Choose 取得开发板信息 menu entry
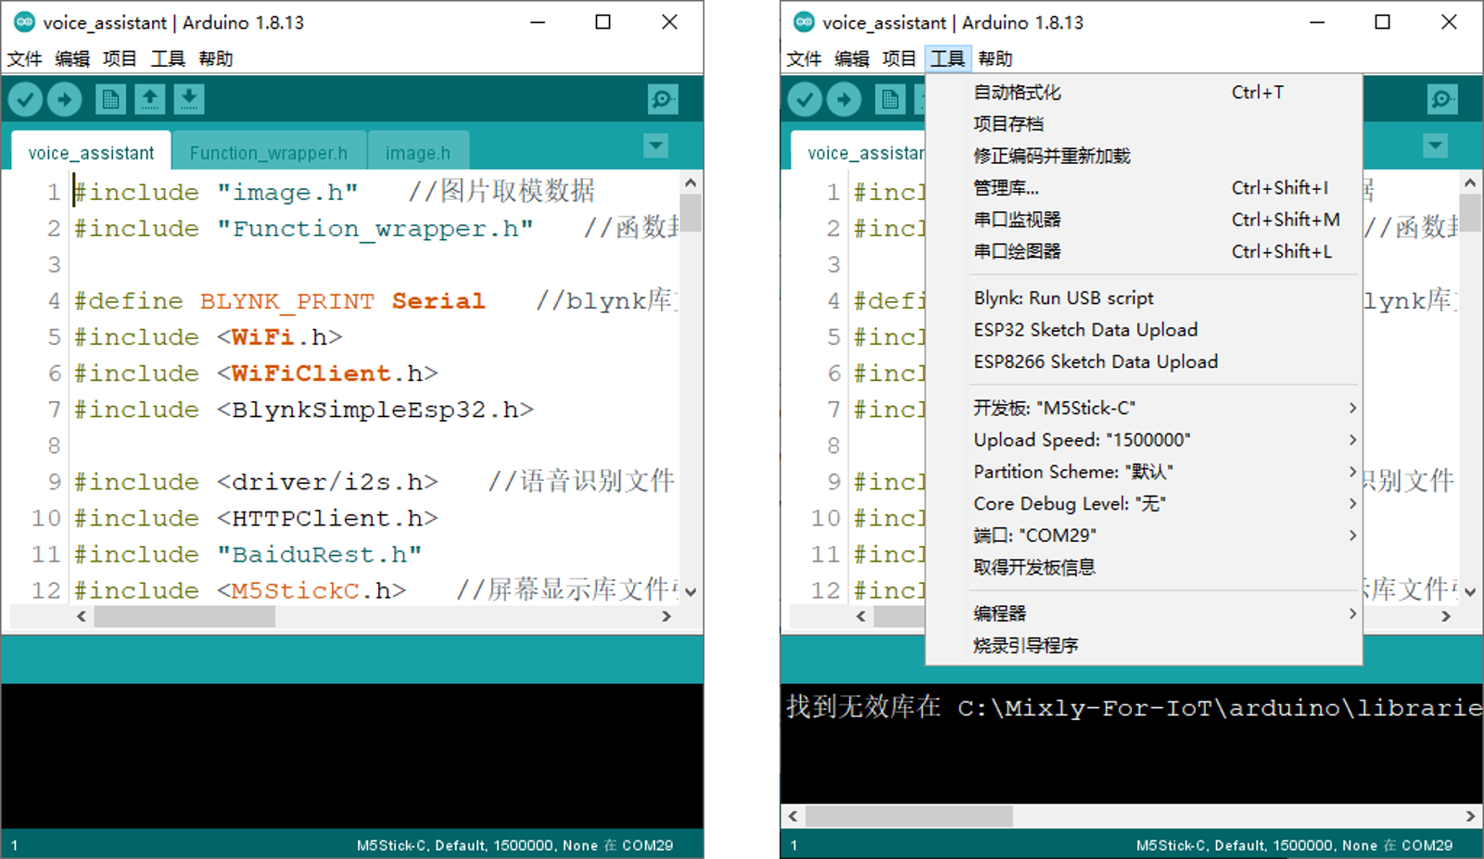Screen dimensions: 1484x859 click(1144, 567)
